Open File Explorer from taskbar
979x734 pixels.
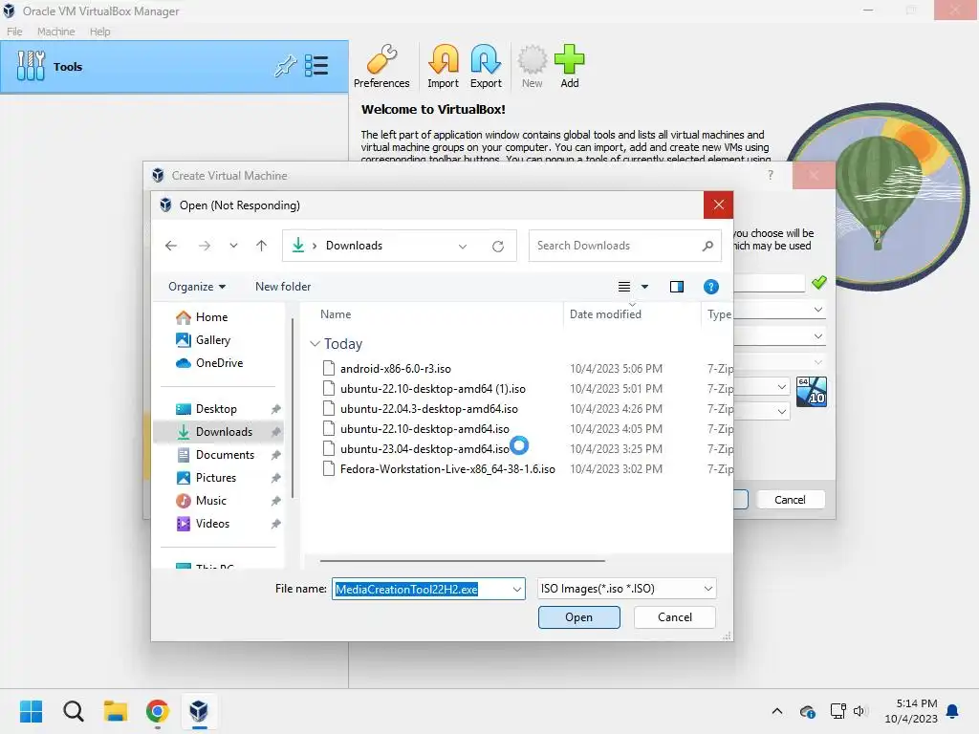click(x=116, y=711)
